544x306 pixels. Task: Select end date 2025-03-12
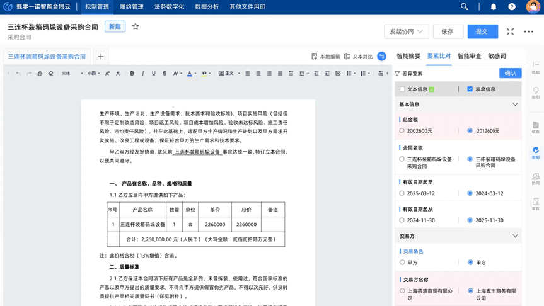point(402,193)
